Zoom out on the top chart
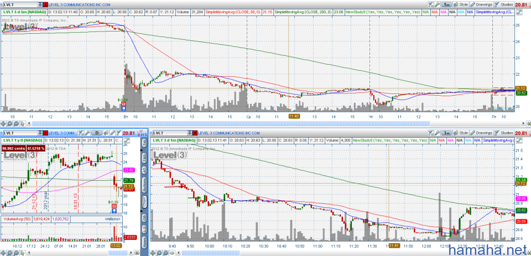531x256 pixels. pyautogui.click(x=16, y=124)
